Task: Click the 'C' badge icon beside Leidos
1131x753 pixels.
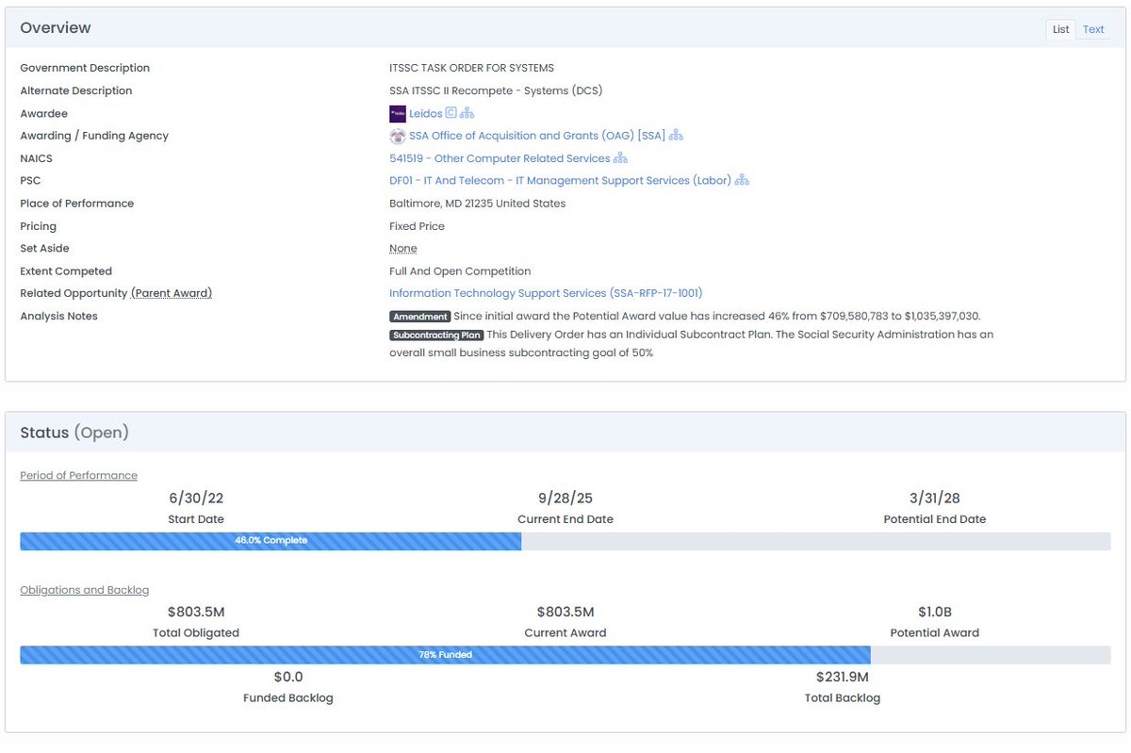Action: tap(451, 113)
